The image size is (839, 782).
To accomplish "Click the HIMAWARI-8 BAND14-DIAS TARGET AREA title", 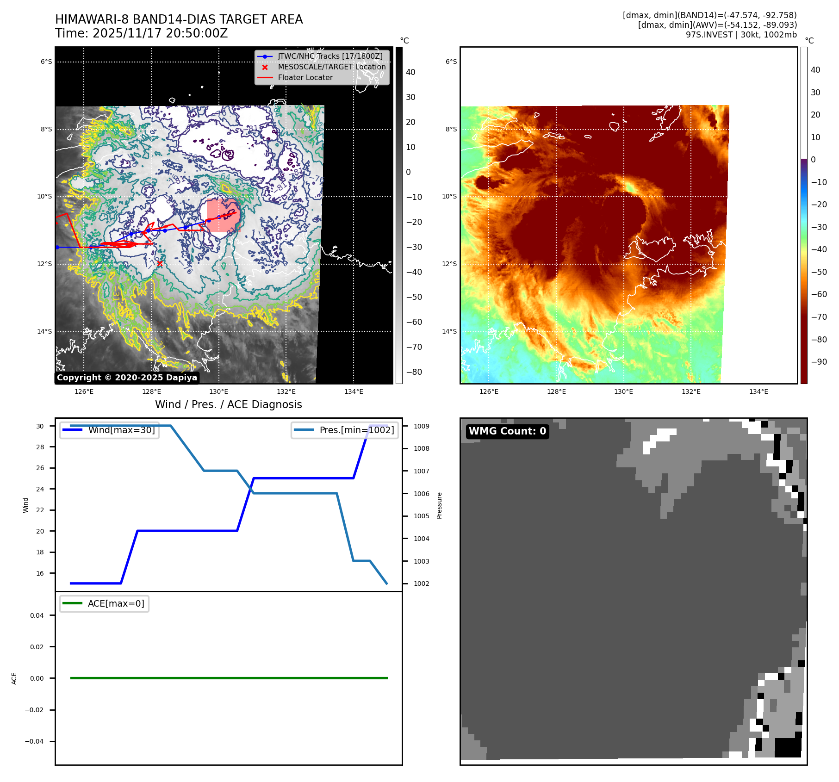I will 179,19.
